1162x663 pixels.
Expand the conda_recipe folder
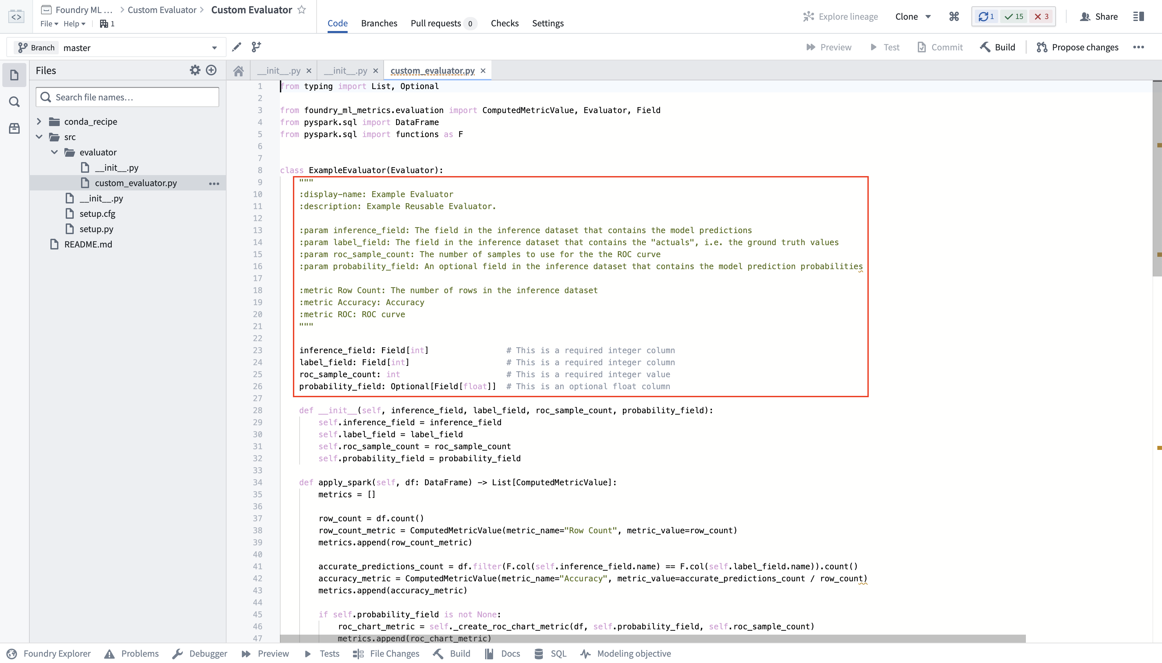point(39,122)
